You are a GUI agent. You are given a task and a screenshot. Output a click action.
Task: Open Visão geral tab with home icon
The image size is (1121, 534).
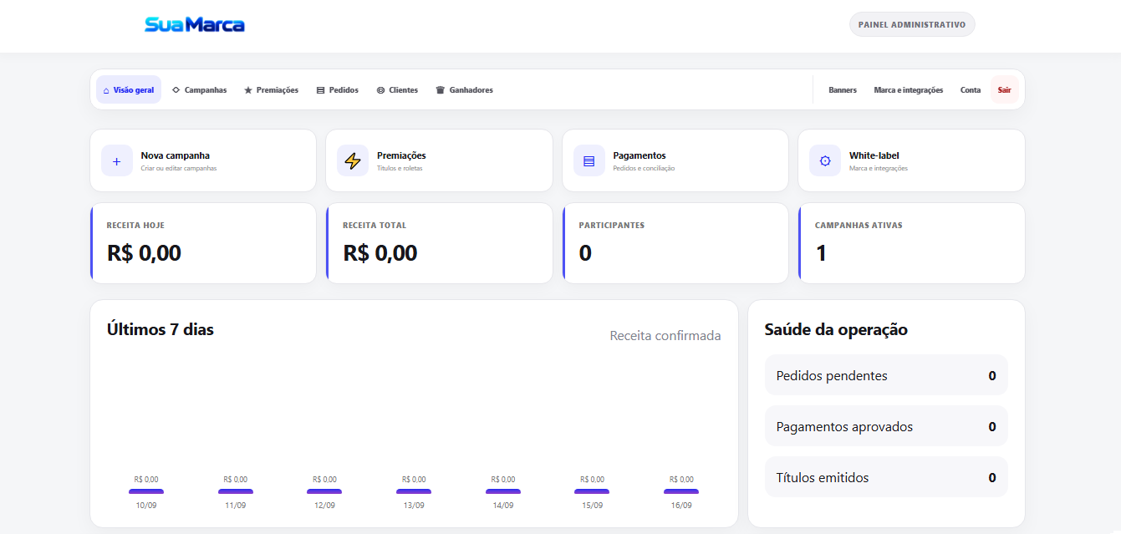129,89
